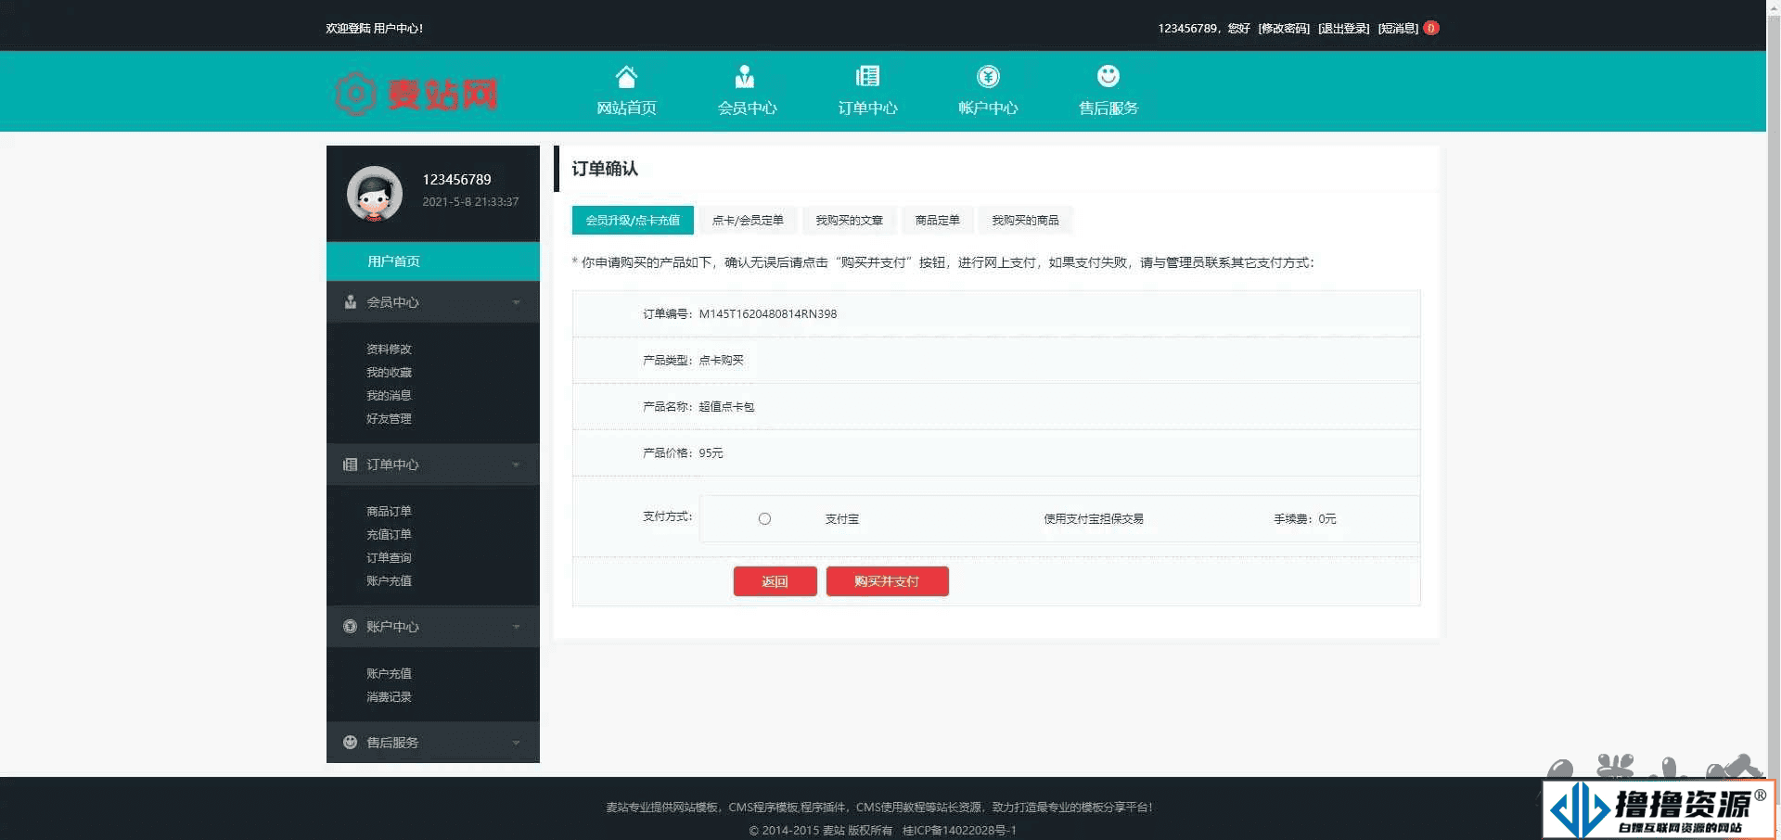Click the 订单中心 list icon in top nav
1781x840 pixels.
tap(867, 76)
